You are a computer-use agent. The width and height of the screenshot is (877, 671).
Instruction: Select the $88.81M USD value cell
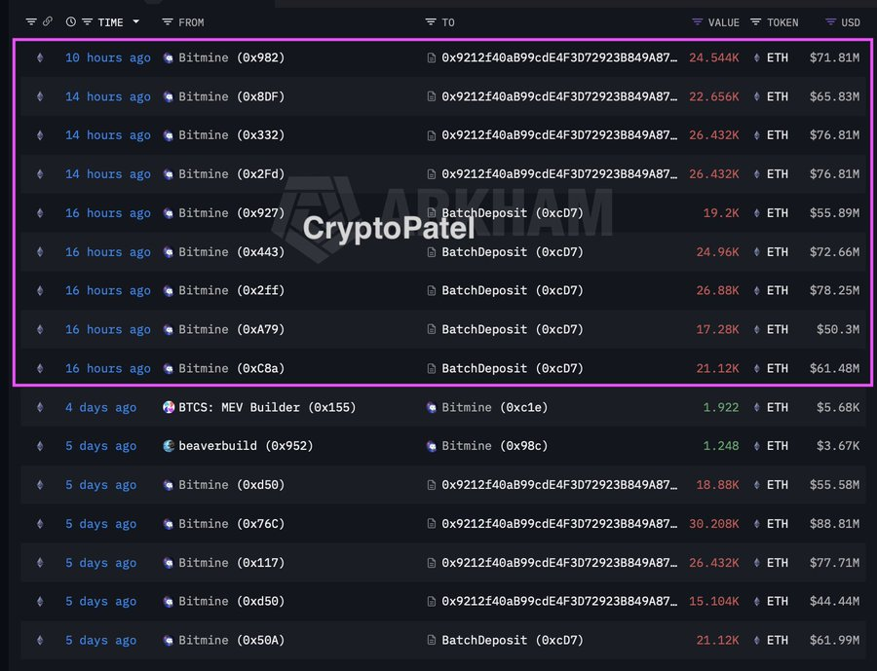834,524
